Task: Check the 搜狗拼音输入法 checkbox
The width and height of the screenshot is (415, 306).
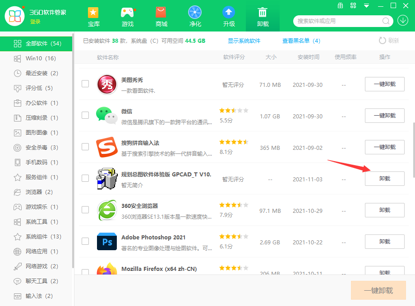Action: 85,147
